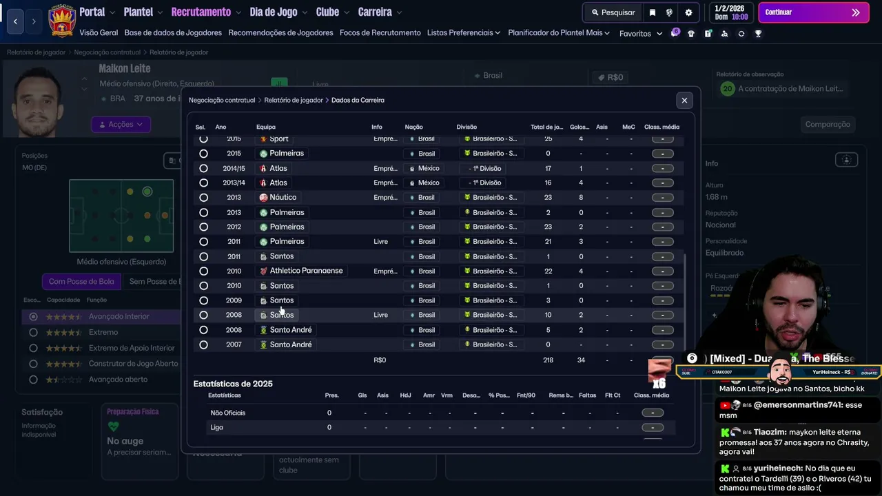
Task: Select the 2008 Santo André row radio button
Action: coord(203,330)
